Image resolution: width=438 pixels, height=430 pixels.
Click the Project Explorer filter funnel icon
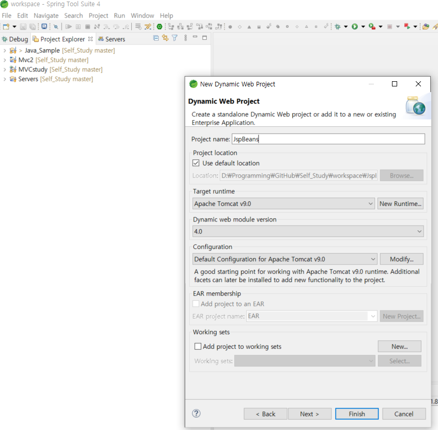[175, 38]
